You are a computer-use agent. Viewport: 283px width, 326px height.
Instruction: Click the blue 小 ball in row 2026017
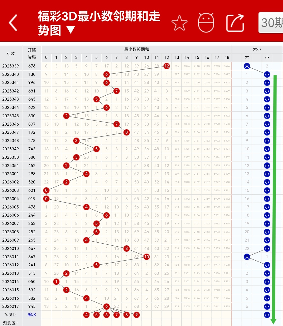(267, 307)
